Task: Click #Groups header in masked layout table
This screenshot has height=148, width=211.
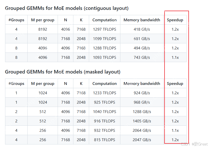Action: pyautogui.click(x=16, y=84)
